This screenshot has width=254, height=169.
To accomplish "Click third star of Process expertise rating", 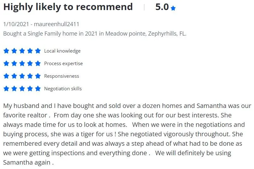I will coord(22,63).
